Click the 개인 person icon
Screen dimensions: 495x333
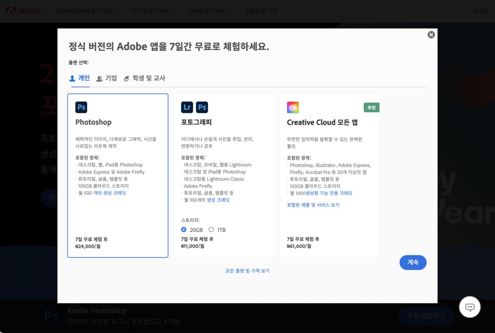click(72, 78)
